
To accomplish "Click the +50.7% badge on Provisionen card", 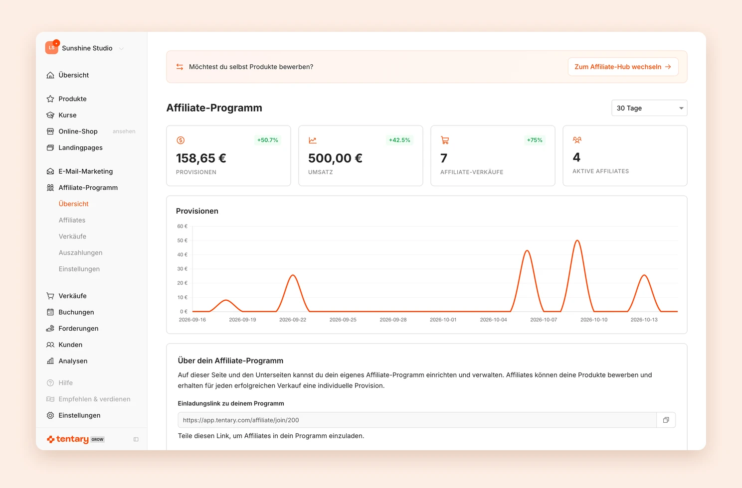I will [268, 140].
